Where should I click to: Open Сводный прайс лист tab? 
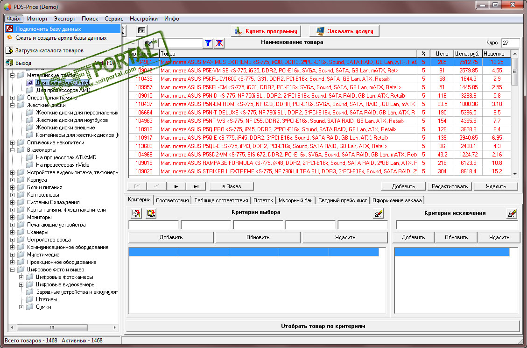click(x=343, y=200)
